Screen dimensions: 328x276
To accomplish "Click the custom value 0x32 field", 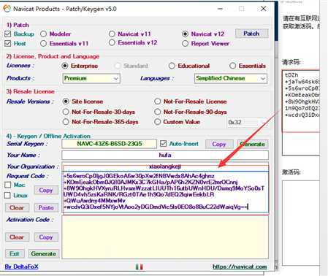I will tap(247, 122).
